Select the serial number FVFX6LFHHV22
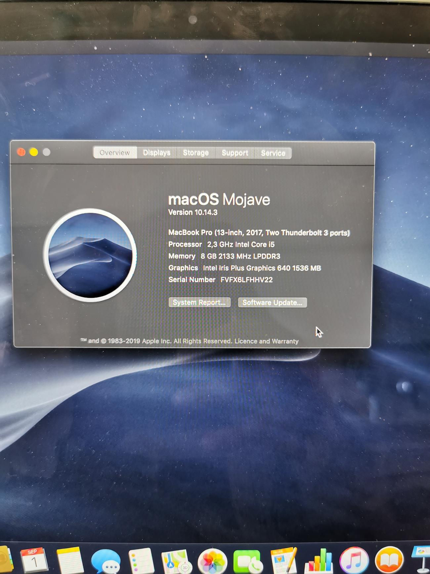The image size is (430, 574). (247, 280)
